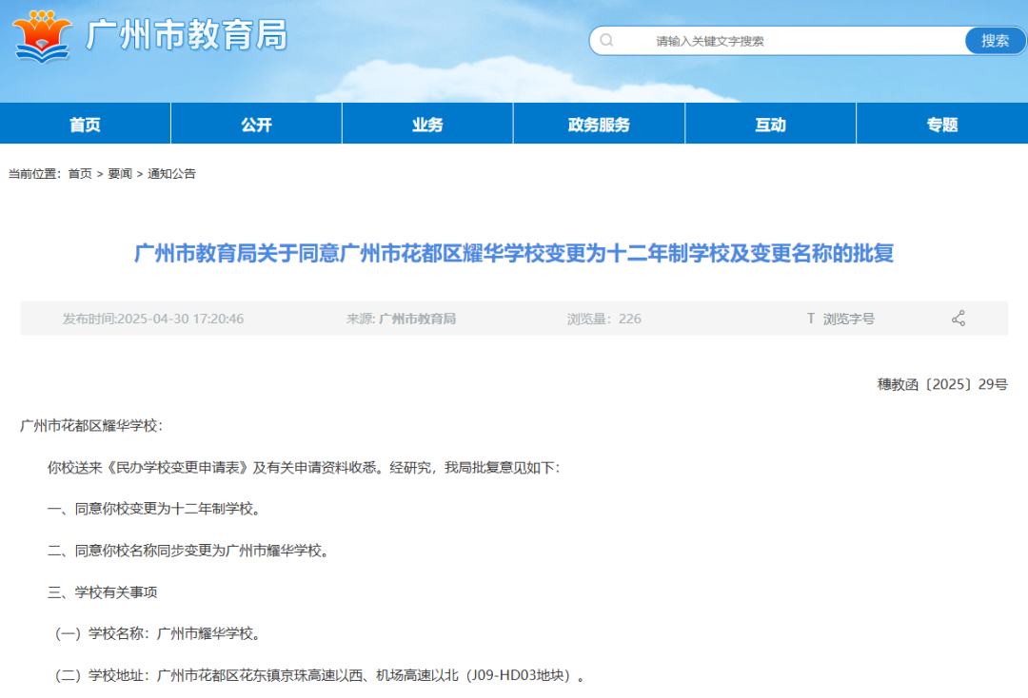Viewport: 1028px width, 698px height.
Task: Click the document number 穗教函〔2025〕29号
Action: 941,384
